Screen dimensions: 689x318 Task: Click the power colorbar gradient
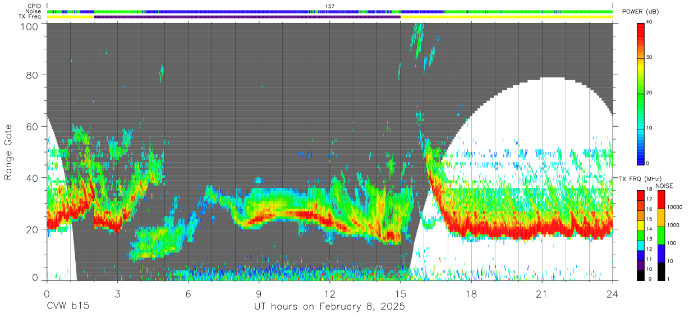640,93
